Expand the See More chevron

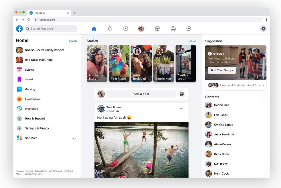point(74,138)
